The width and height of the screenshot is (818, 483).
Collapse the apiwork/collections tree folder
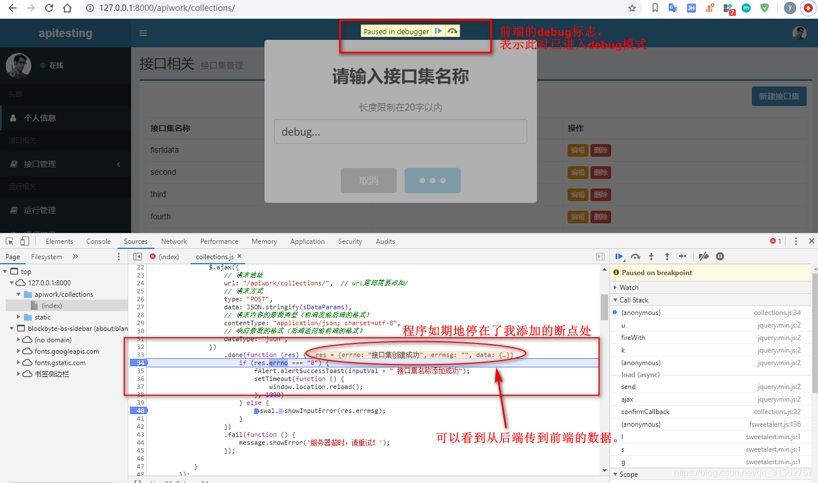[x=17, y=294]
